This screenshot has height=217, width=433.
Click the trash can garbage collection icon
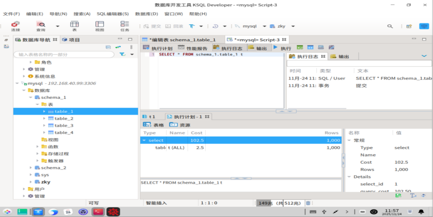308,203
